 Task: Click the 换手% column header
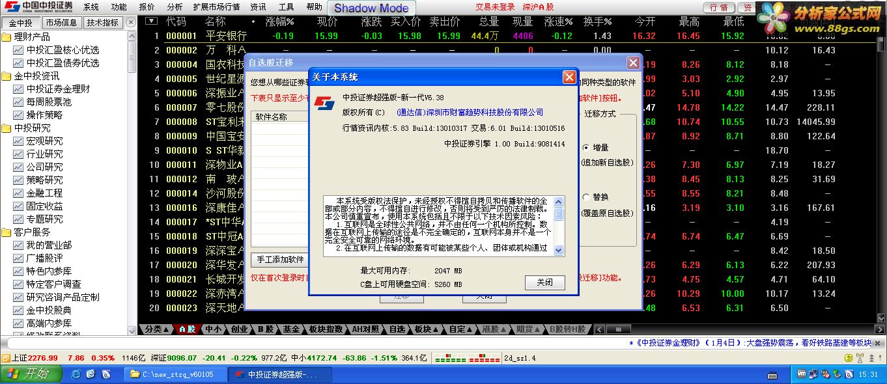coord(597,21)
